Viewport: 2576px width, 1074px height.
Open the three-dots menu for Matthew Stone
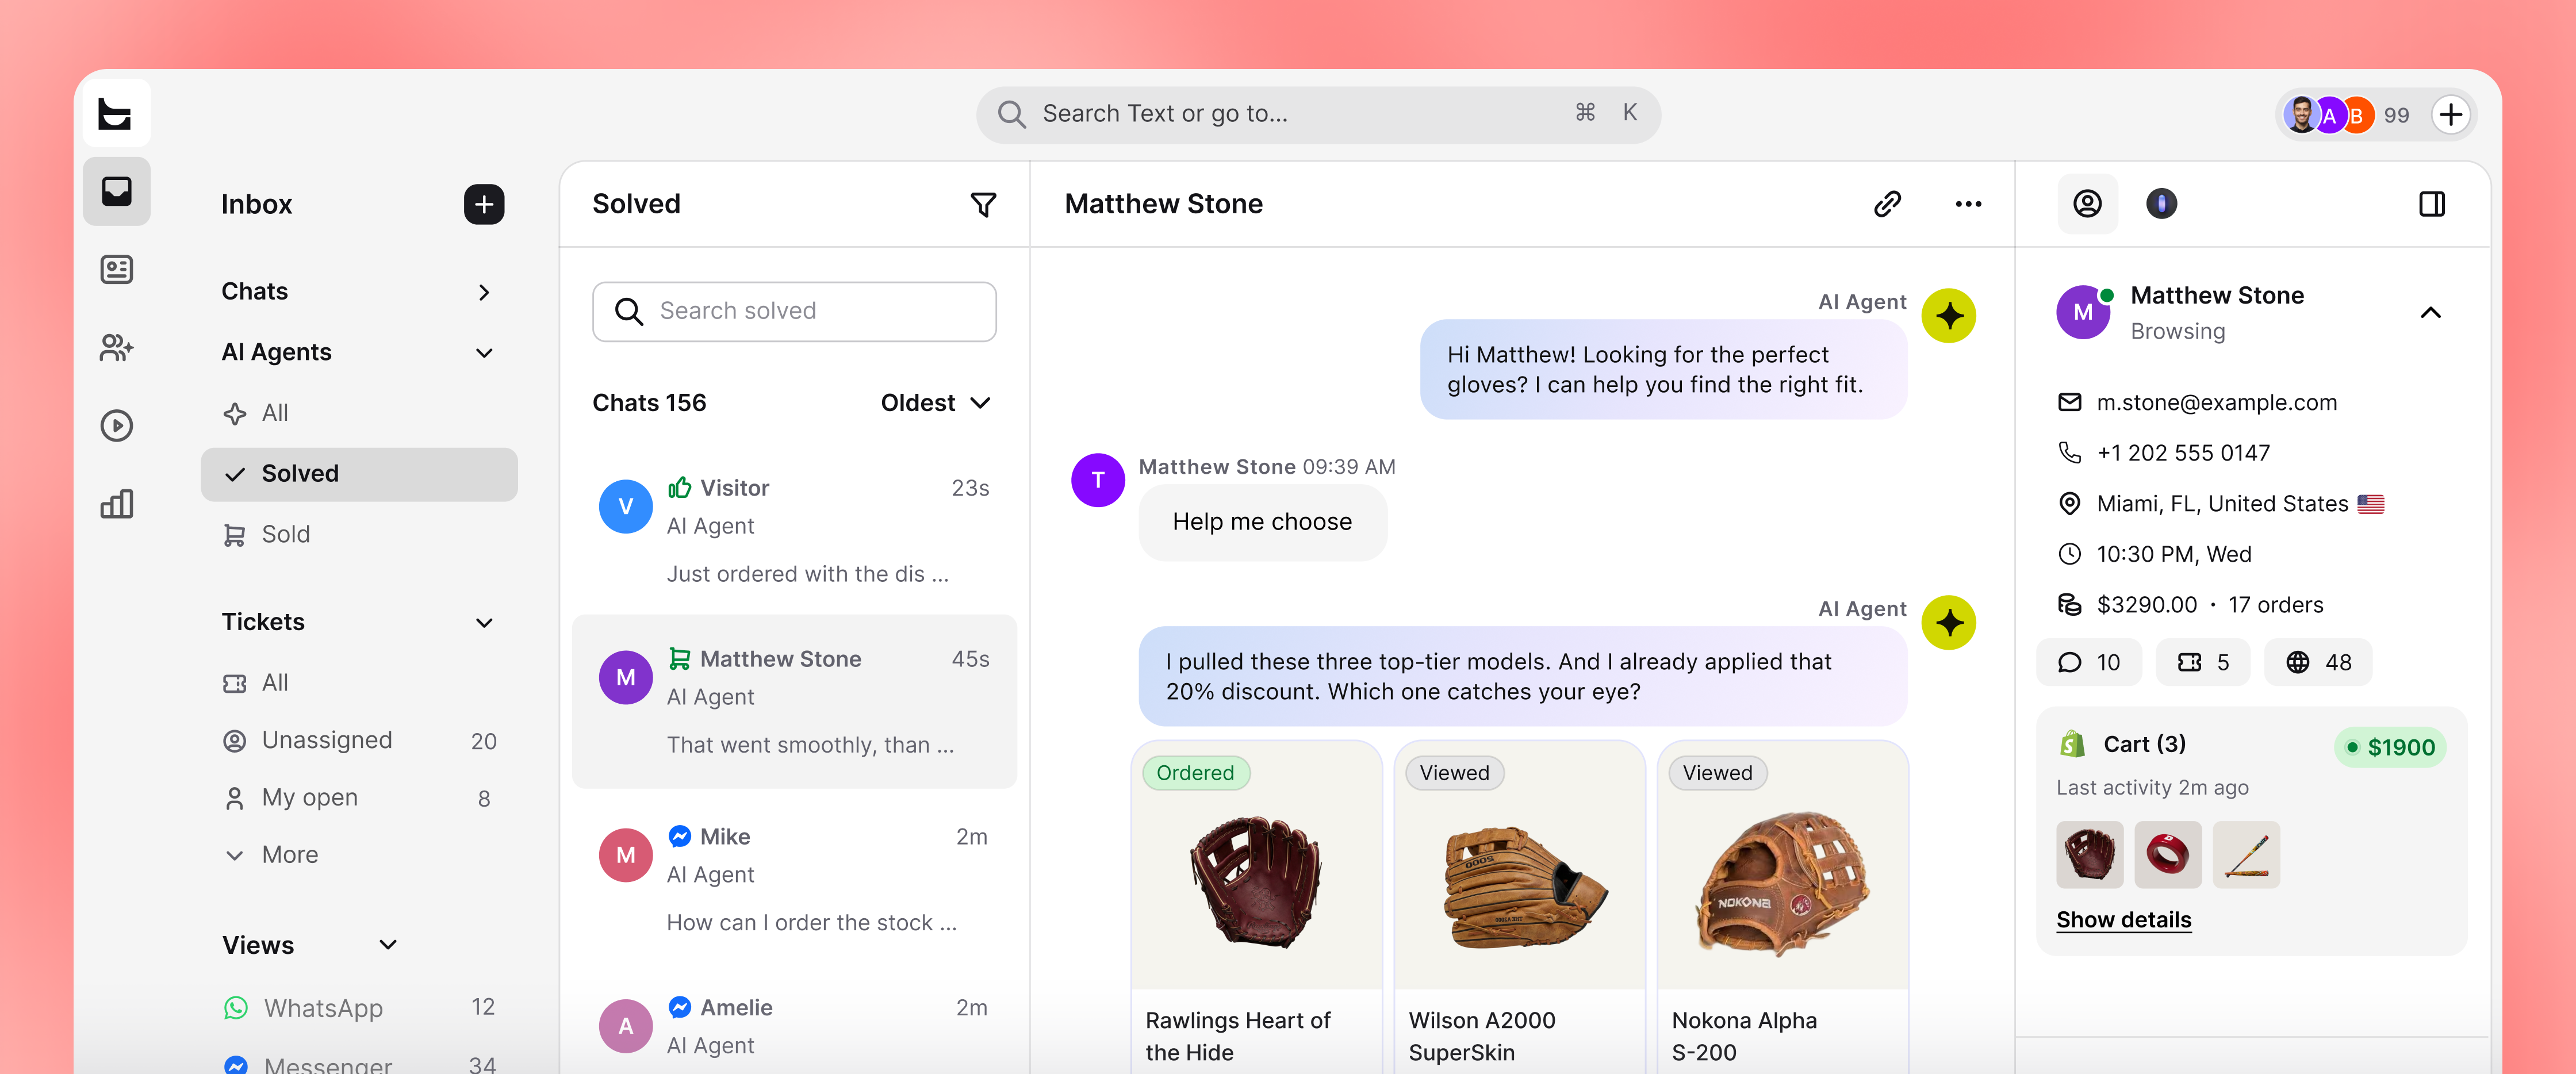(1968, 204)
